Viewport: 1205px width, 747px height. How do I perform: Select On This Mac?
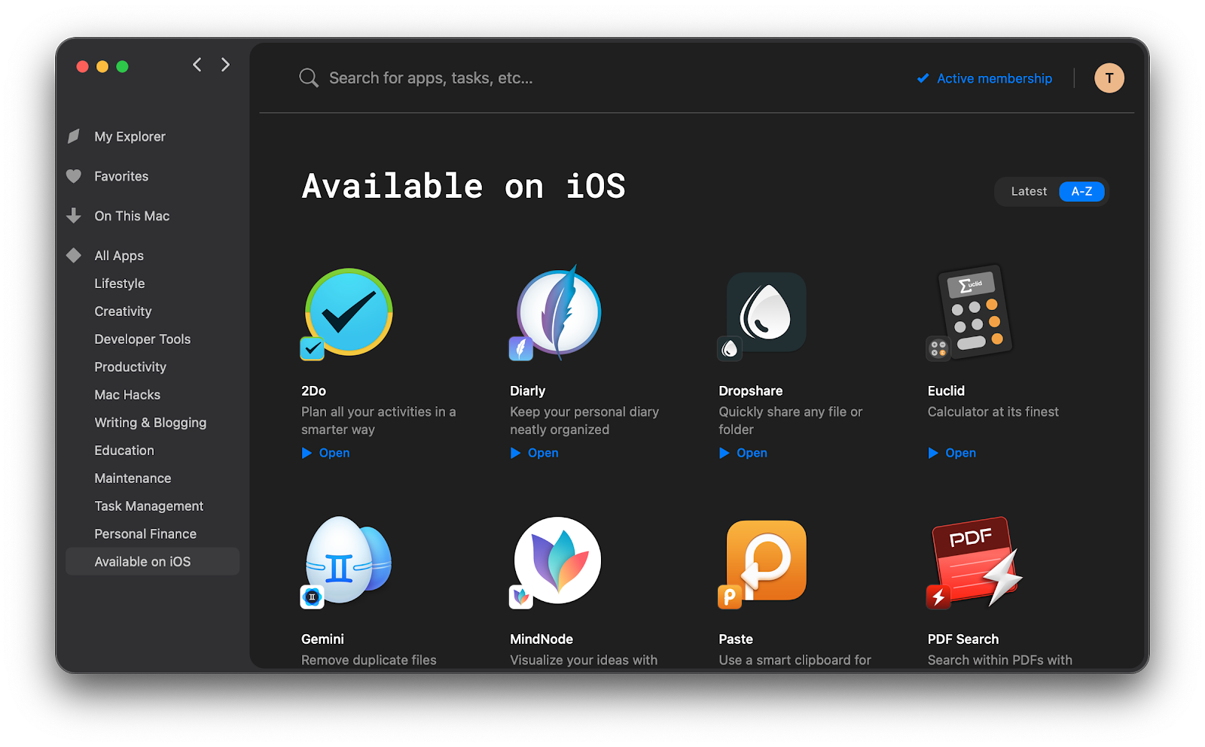click(x=132, y=216)
